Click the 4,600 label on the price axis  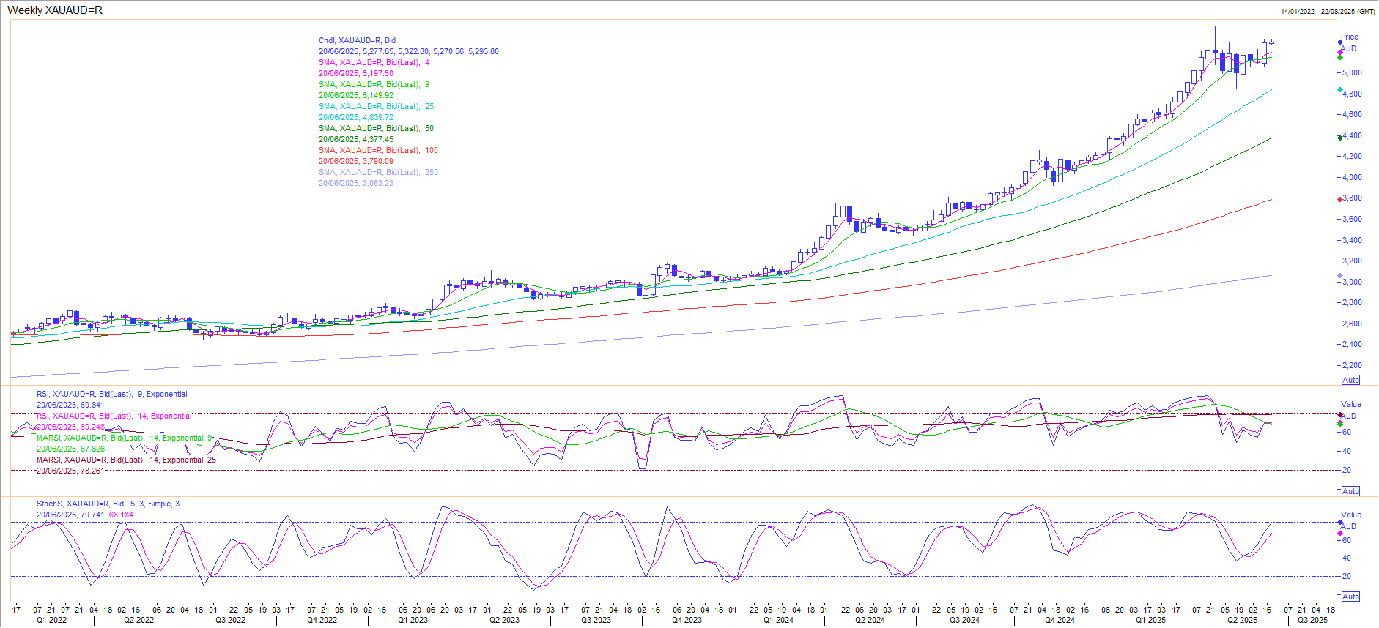(1352, 114)
